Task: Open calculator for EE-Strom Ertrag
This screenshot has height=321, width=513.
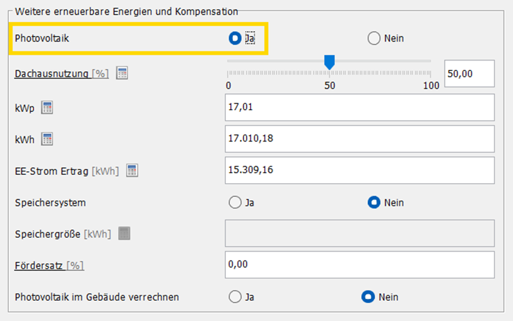Action: point(132,170)
